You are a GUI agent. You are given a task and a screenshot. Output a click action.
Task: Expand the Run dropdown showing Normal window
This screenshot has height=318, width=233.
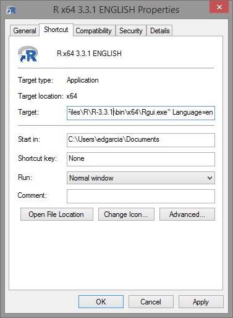tap(141, 178)
